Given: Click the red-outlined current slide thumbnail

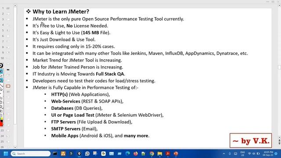Looking at the screenshot, I should click(8, 86).
